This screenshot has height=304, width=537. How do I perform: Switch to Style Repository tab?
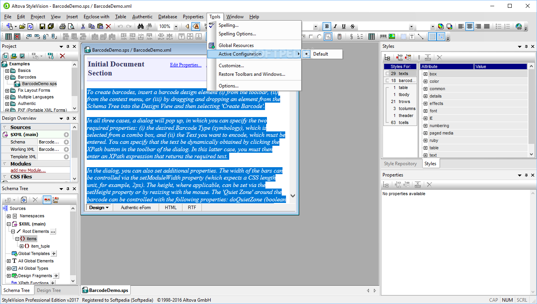[400, 164]
